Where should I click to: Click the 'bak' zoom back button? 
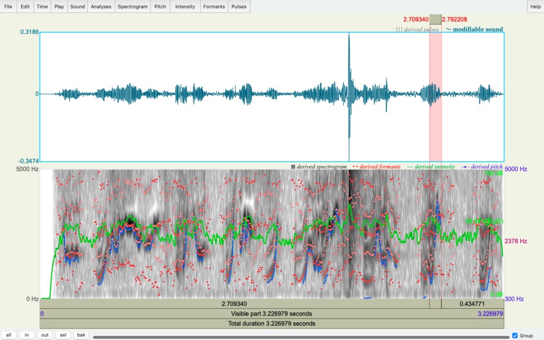(81, 335)
